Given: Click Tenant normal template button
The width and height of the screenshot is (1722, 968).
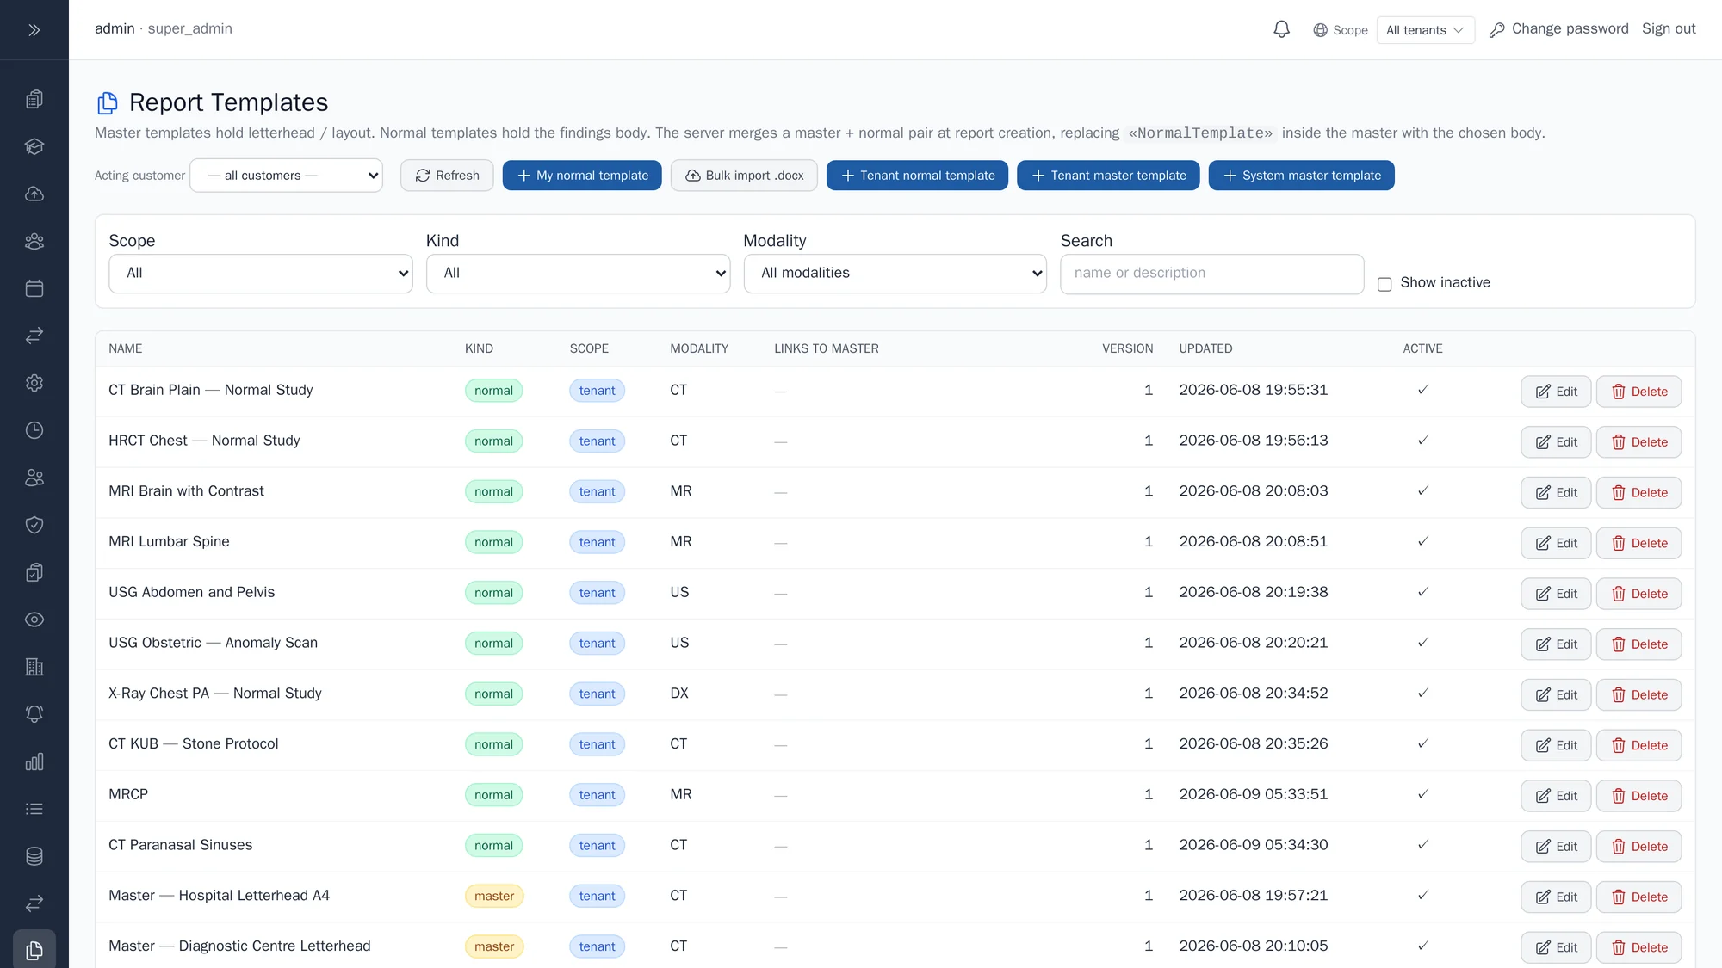Looking at the screenshot, I should pos(917,176).
